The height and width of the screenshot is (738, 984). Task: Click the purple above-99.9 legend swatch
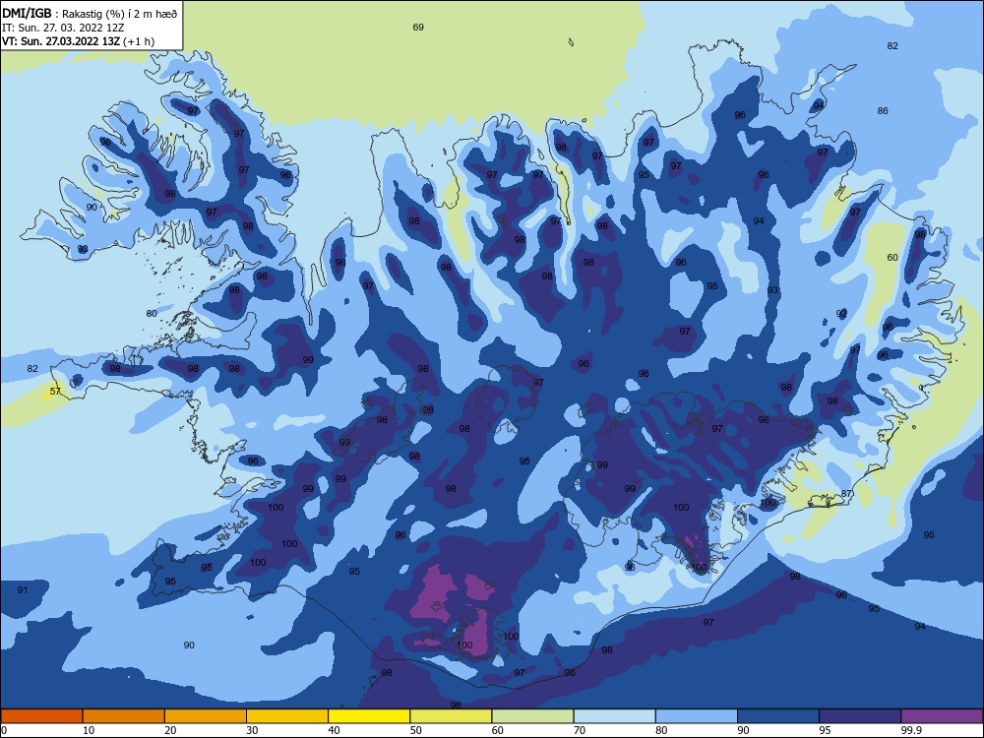(942, 716)
